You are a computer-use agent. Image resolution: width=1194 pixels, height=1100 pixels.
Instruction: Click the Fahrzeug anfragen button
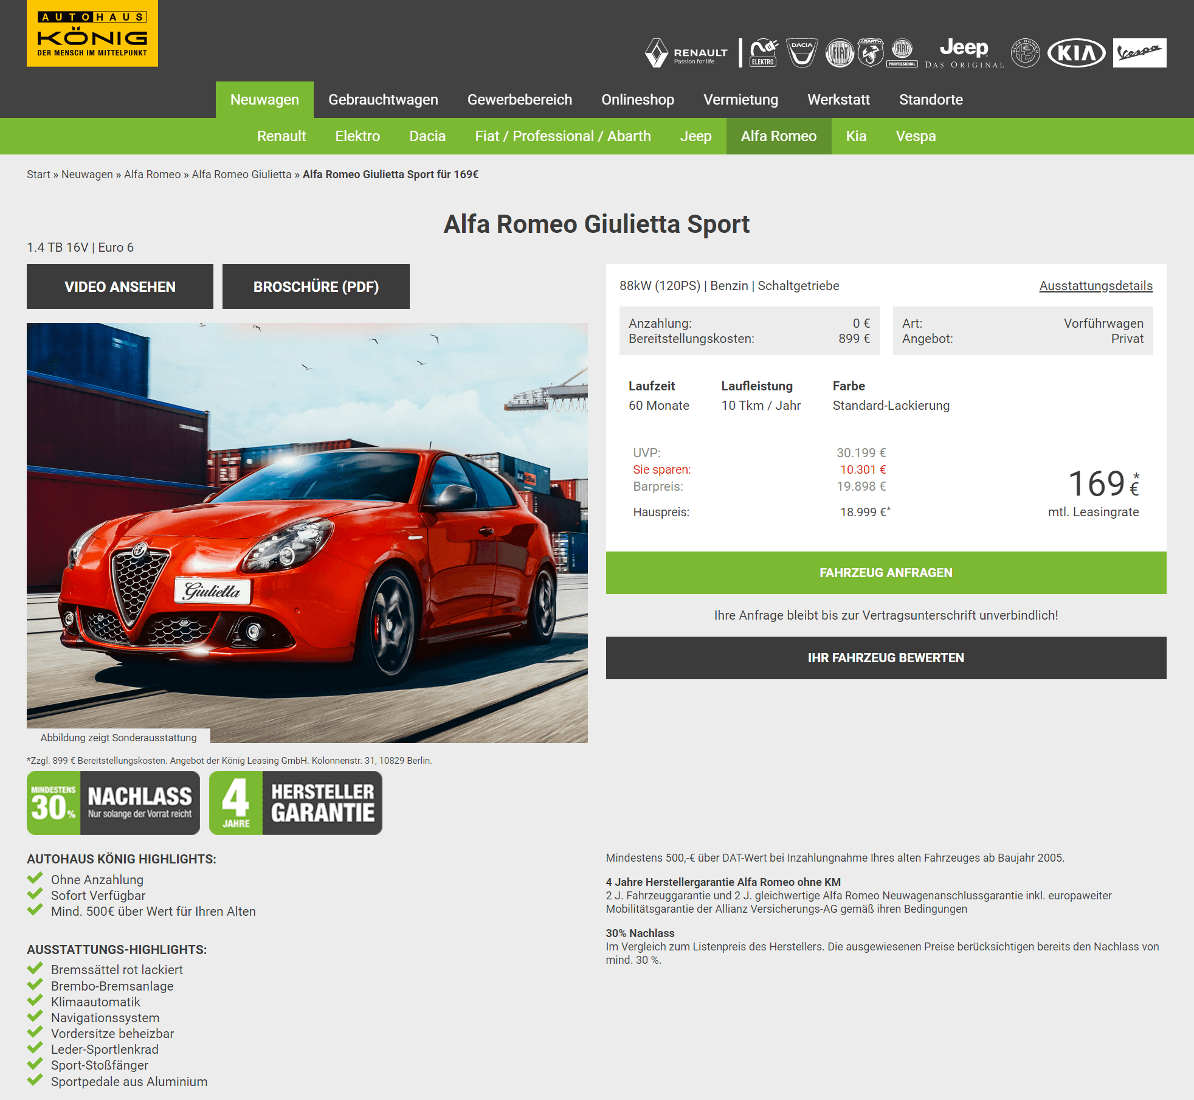(x=886, y=573)
